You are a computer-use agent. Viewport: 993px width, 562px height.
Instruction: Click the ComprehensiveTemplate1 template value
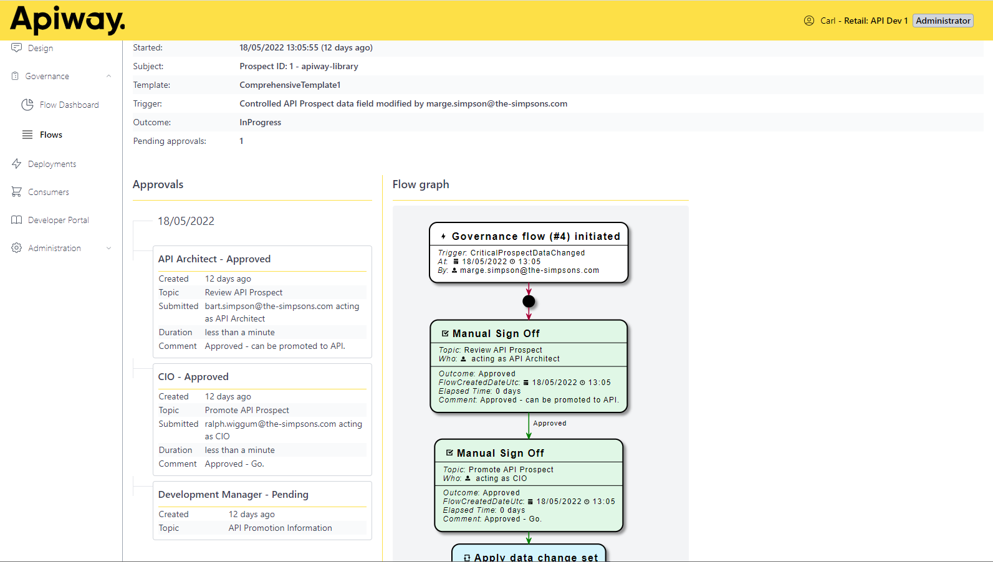pyautogui.click(x=290, y=85)
